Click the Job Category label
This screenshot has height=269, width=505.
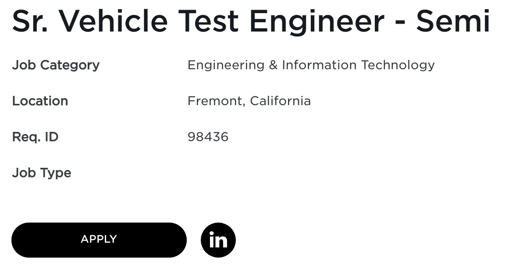[56, 65]
